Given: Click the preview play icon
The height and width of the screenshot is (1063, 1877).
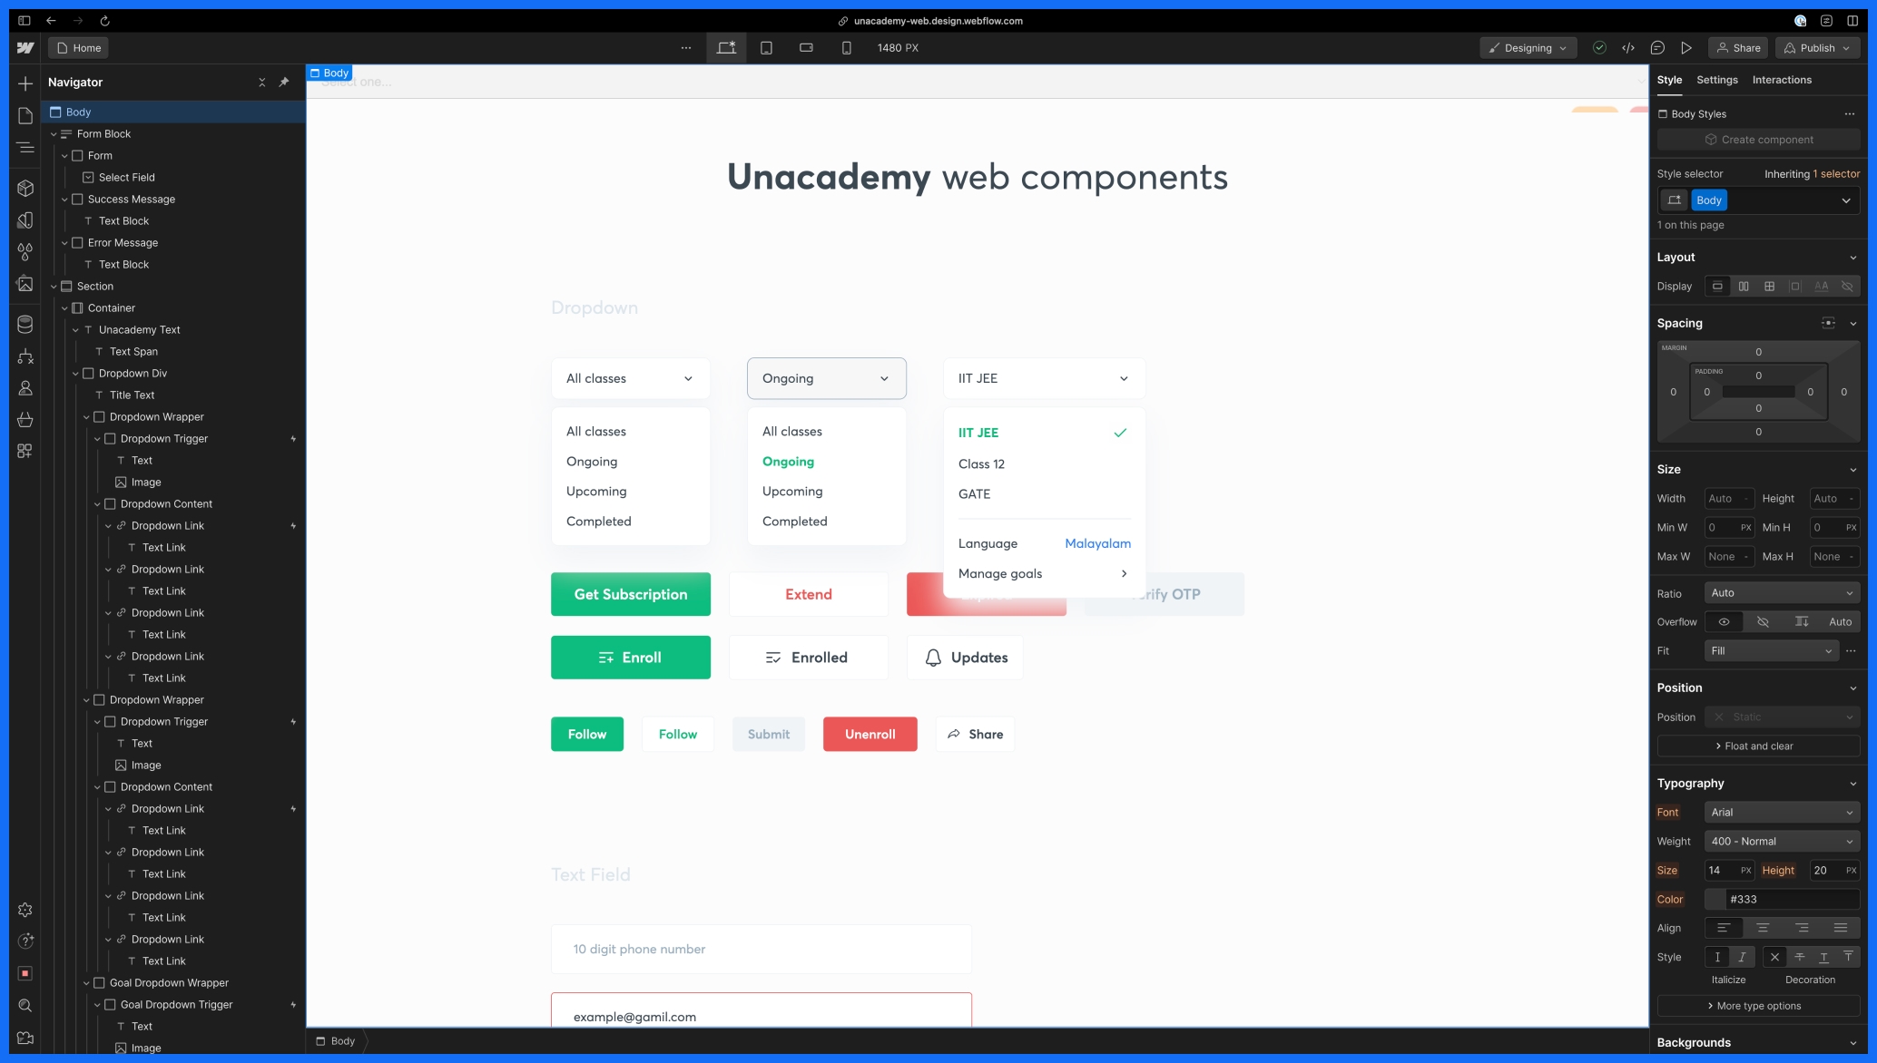Looking at the screenshot, I should pos(1686,48).
